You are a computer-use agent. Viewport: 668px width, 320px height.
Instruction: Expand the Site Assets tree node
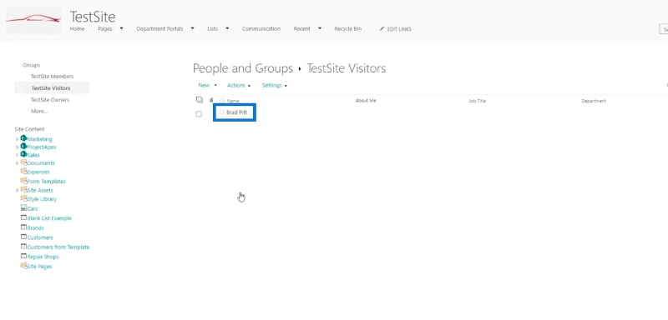point(17,190)
